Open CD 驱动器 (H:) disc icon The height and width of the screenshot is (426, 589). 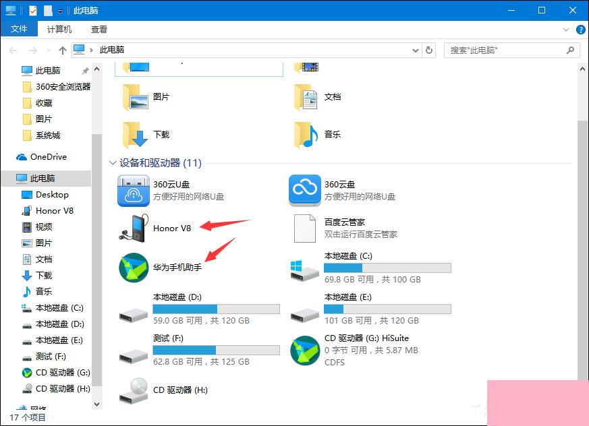pos(134,391)
